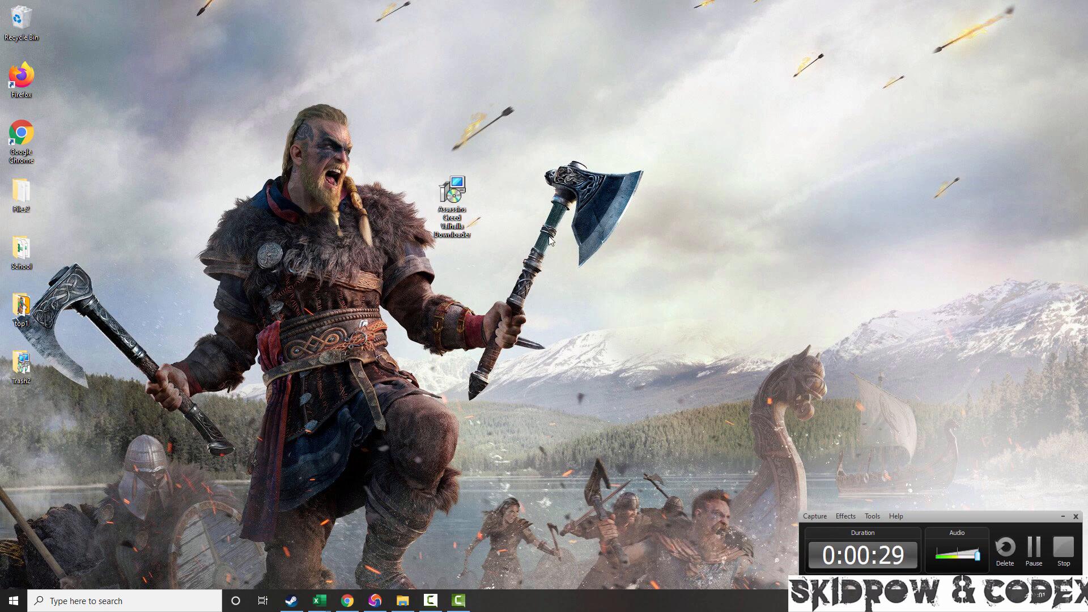Delete the current recording

click(1005, 550)
